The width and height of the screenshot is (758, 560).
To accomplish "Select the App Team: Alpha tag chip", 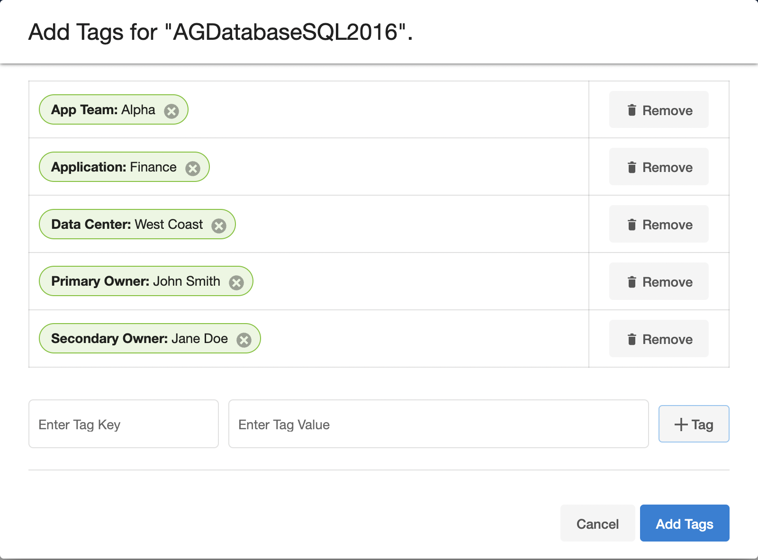I will pos(103,110).
